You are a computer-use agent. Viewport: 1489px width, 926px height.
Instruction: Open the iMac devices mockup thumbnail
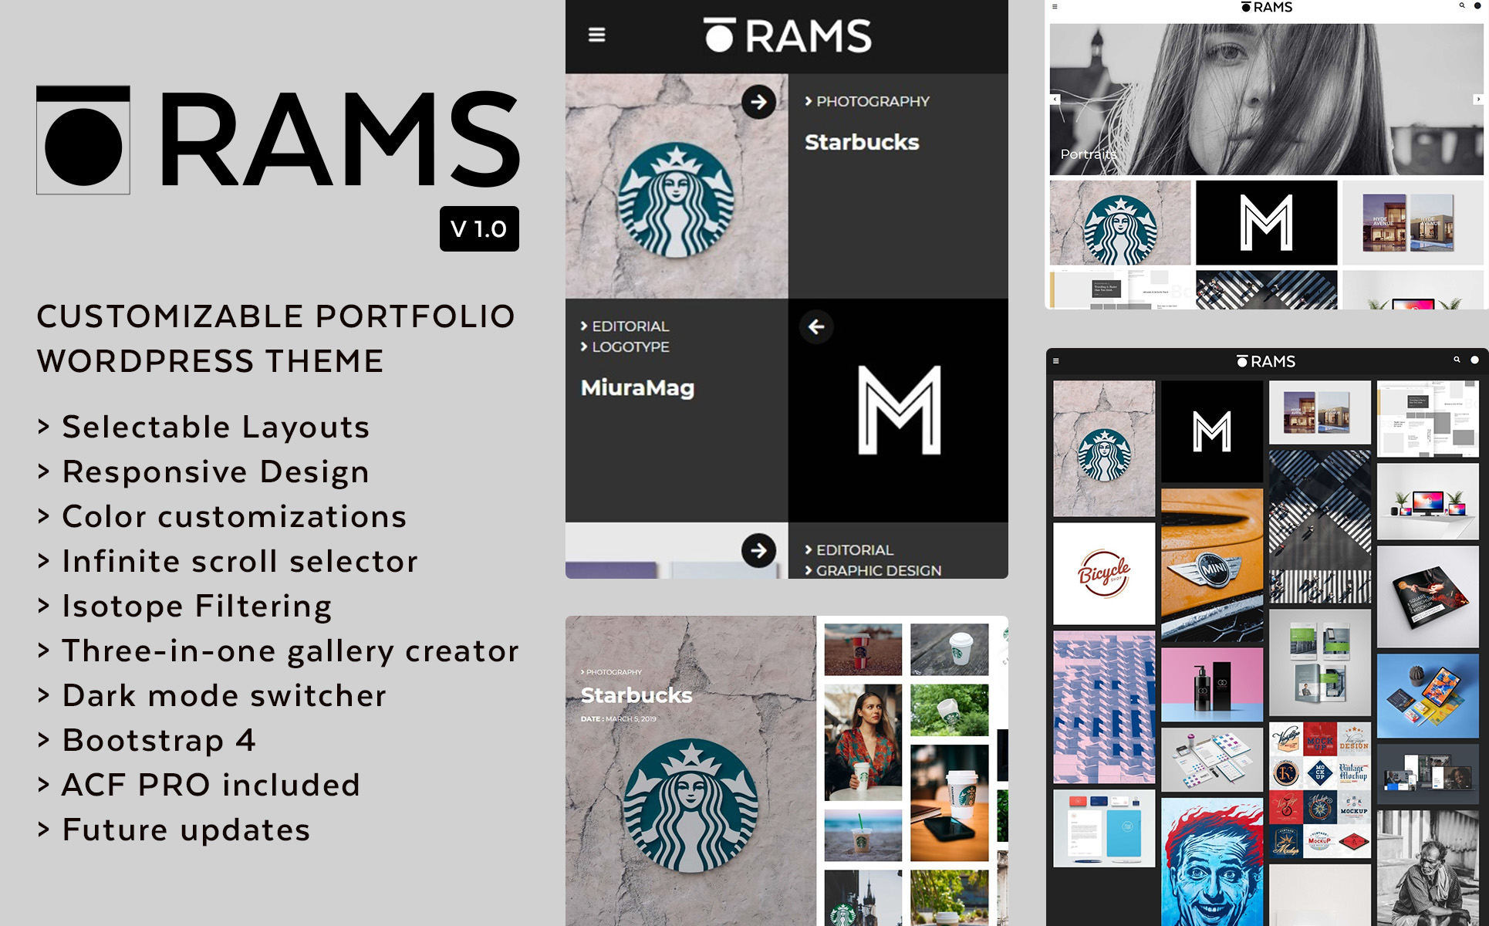(x=1428, y=502)
